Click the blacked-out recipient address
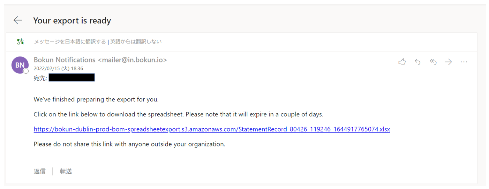This screenshot has width=489, height=189. [x=72, y=78]
